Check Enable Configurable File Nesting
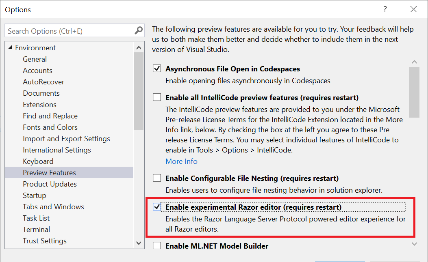 click(x=157, y=178)
